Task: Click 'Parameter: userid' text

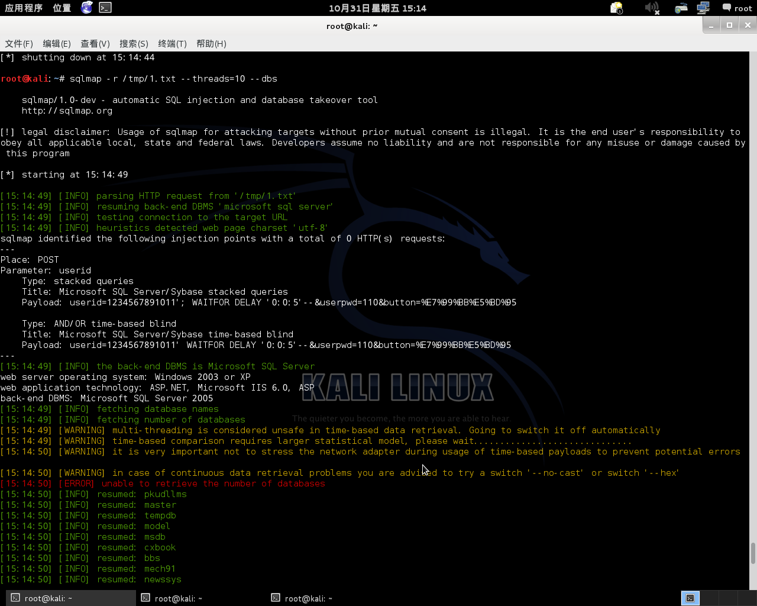Action: pos(46,270)
